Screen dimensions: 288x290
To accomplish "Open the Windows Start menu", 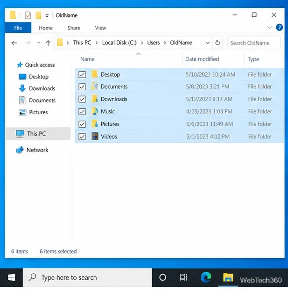I will click(x=12, y=278).
